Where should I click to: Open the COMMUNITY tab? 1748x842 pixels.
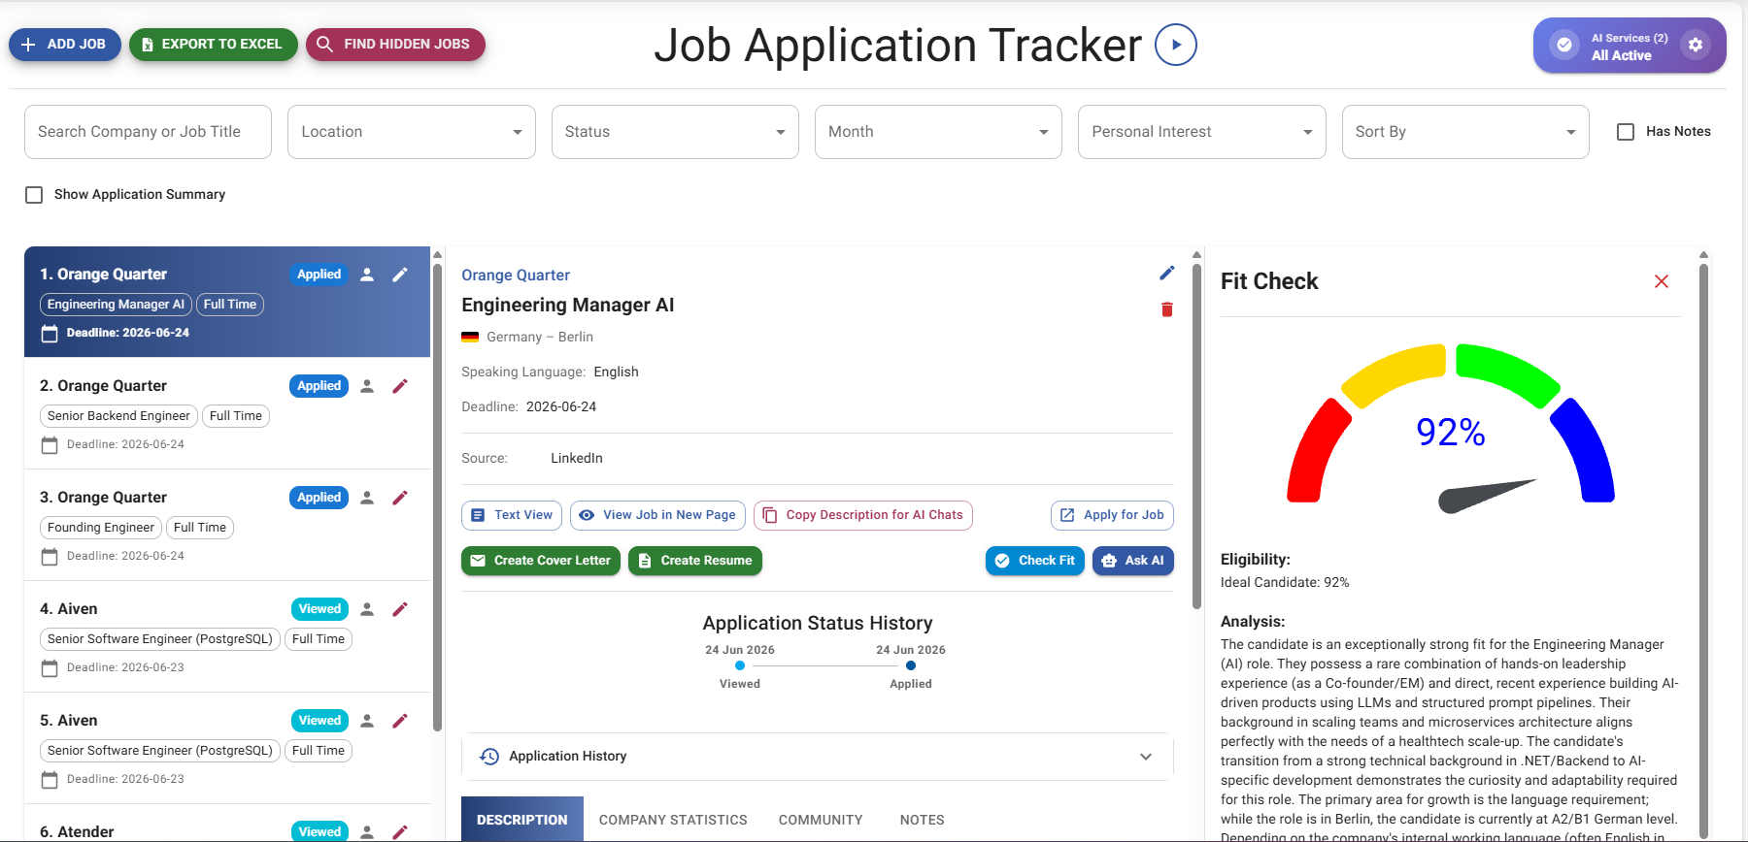click(821, 820)
